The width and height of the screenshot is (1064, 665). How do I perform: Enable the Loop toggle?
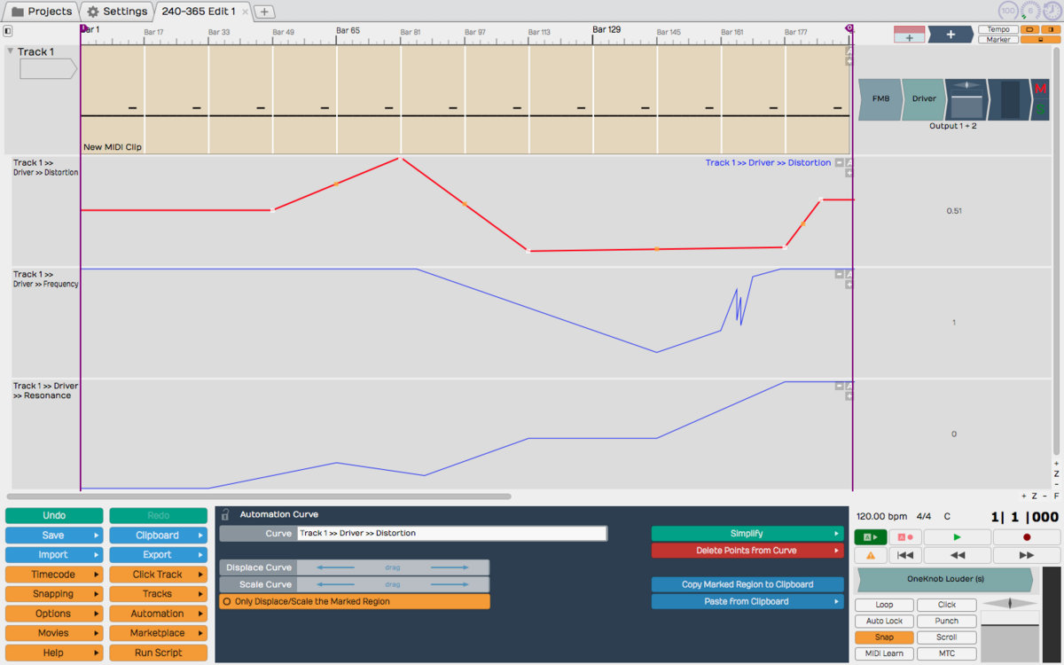[884, 605]
